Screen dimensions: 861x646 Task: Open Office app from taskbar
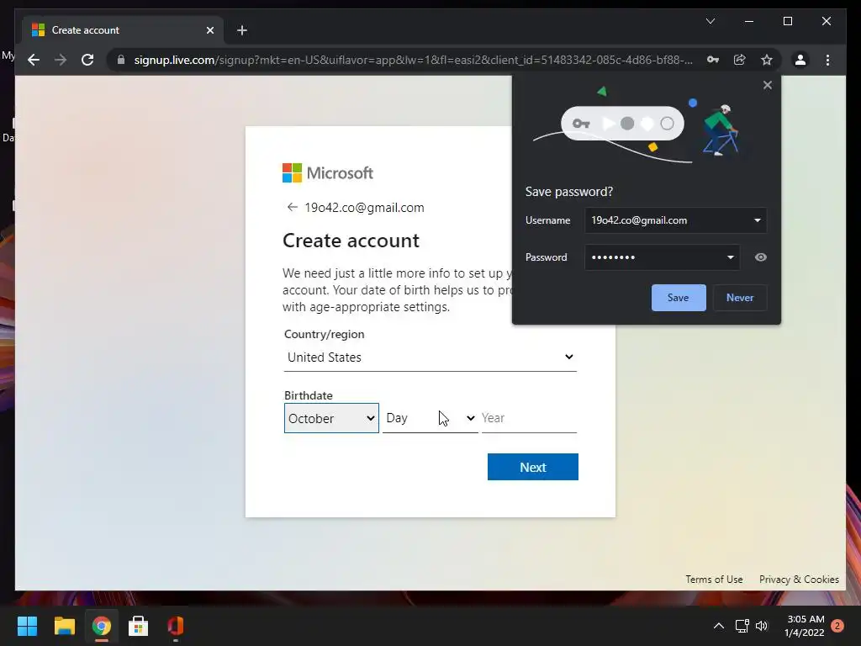(176, 626)
